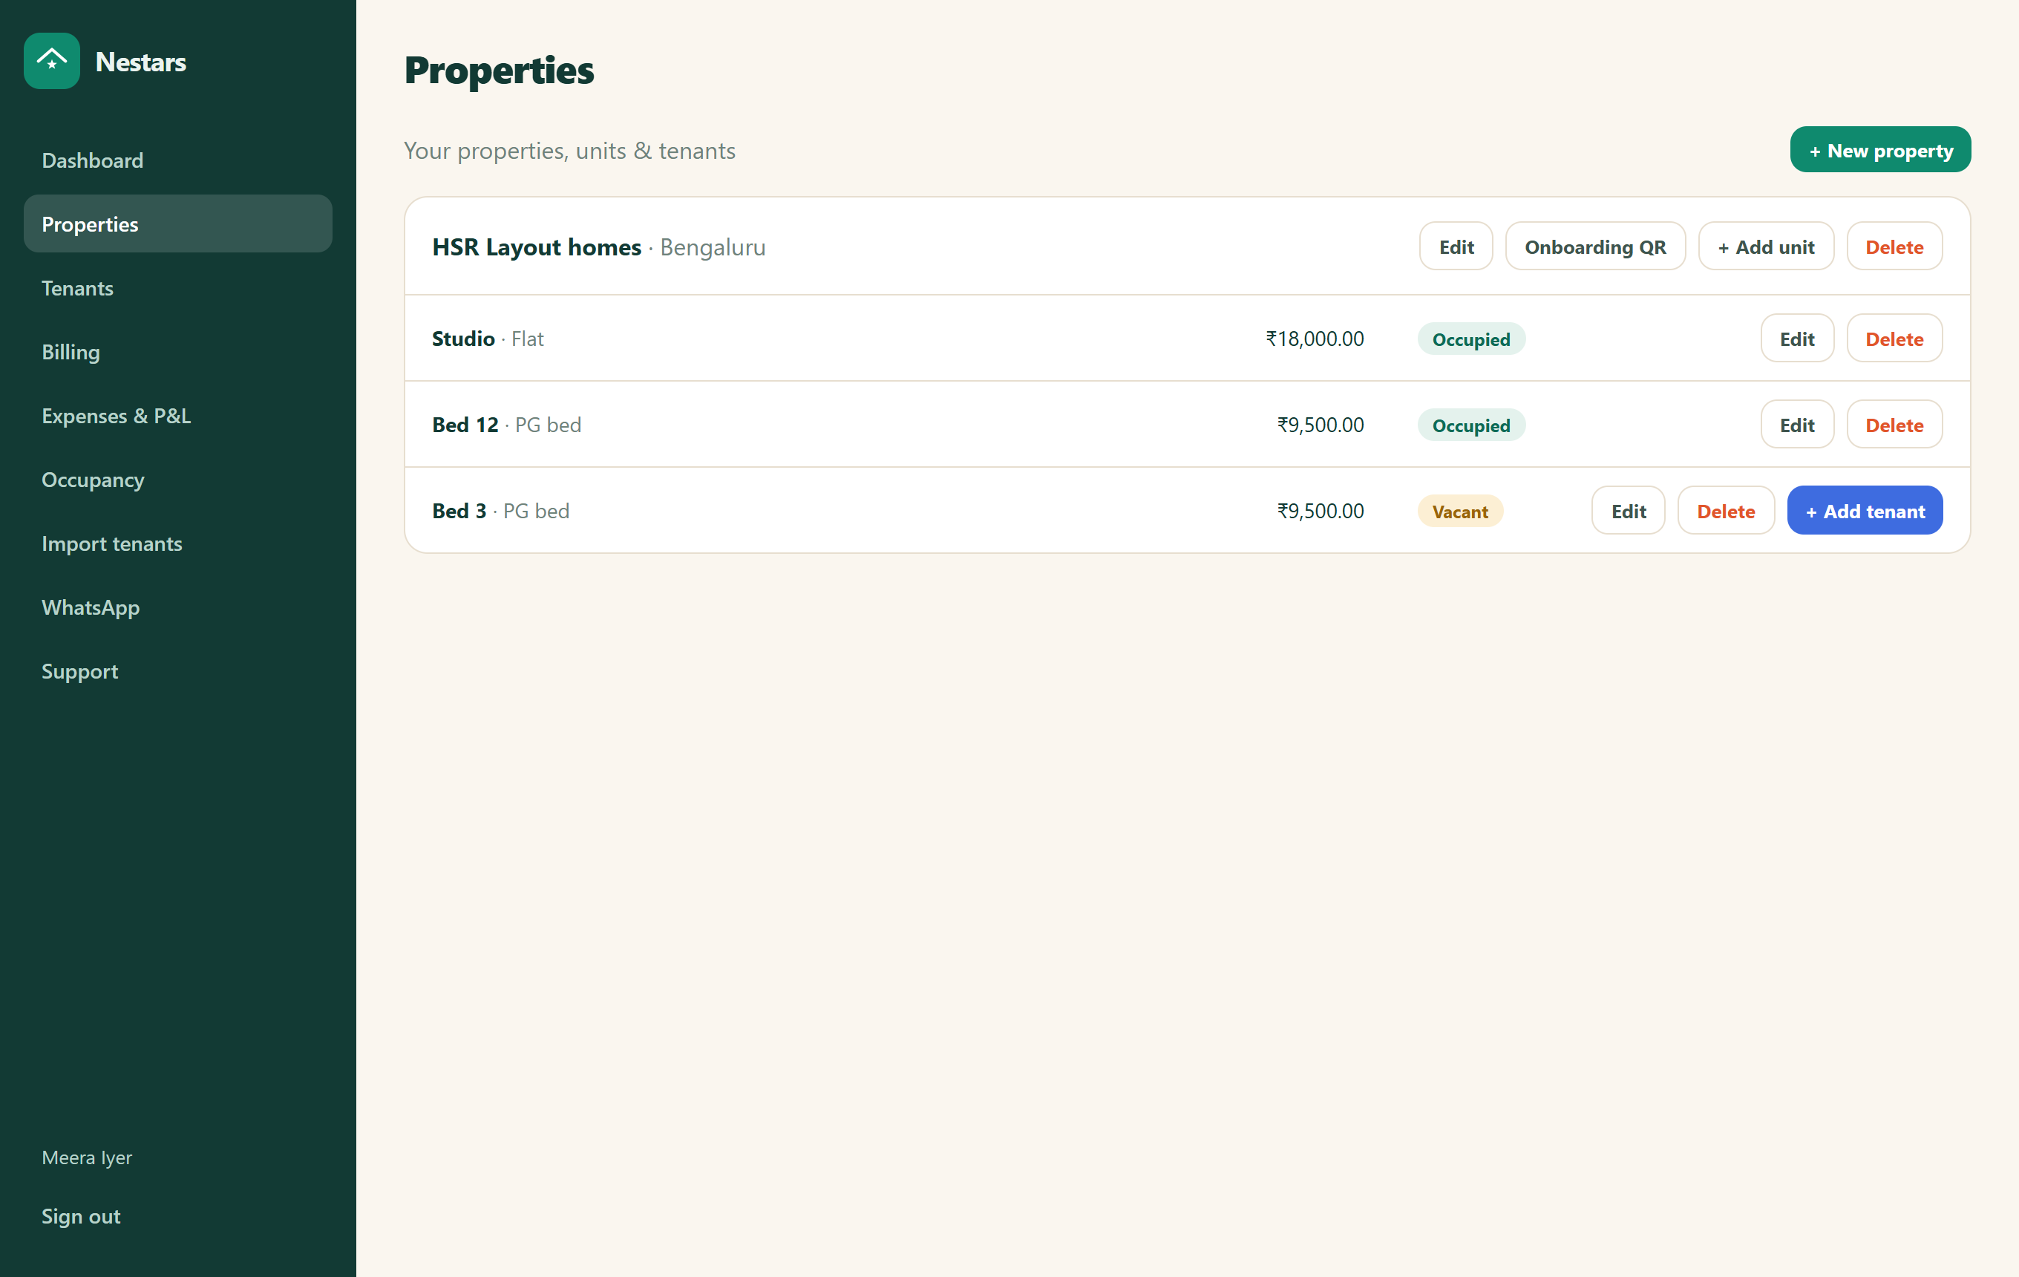Click the Bed 3 unit name
The width and height of the screenshot is (2019, 1277).
(x=459, y=511)
